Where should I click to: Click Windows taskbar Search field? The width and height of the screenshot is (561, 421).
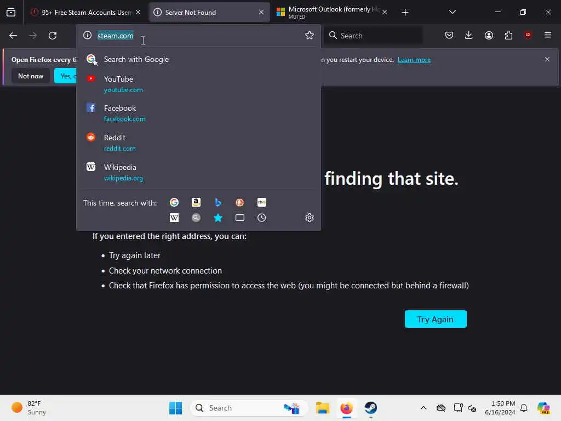(249, 408)
